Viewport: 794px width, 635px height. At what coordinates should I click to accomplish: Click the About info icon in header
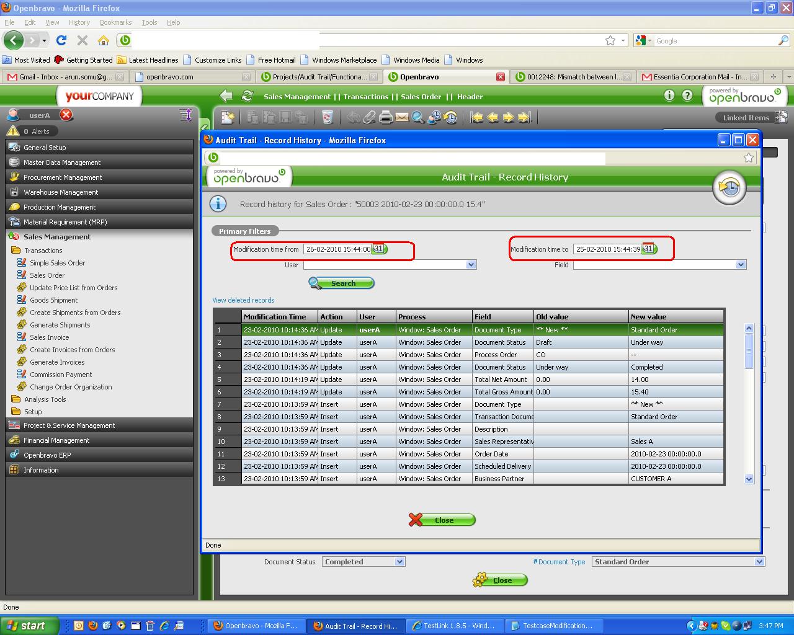click(x=669, y=95)
